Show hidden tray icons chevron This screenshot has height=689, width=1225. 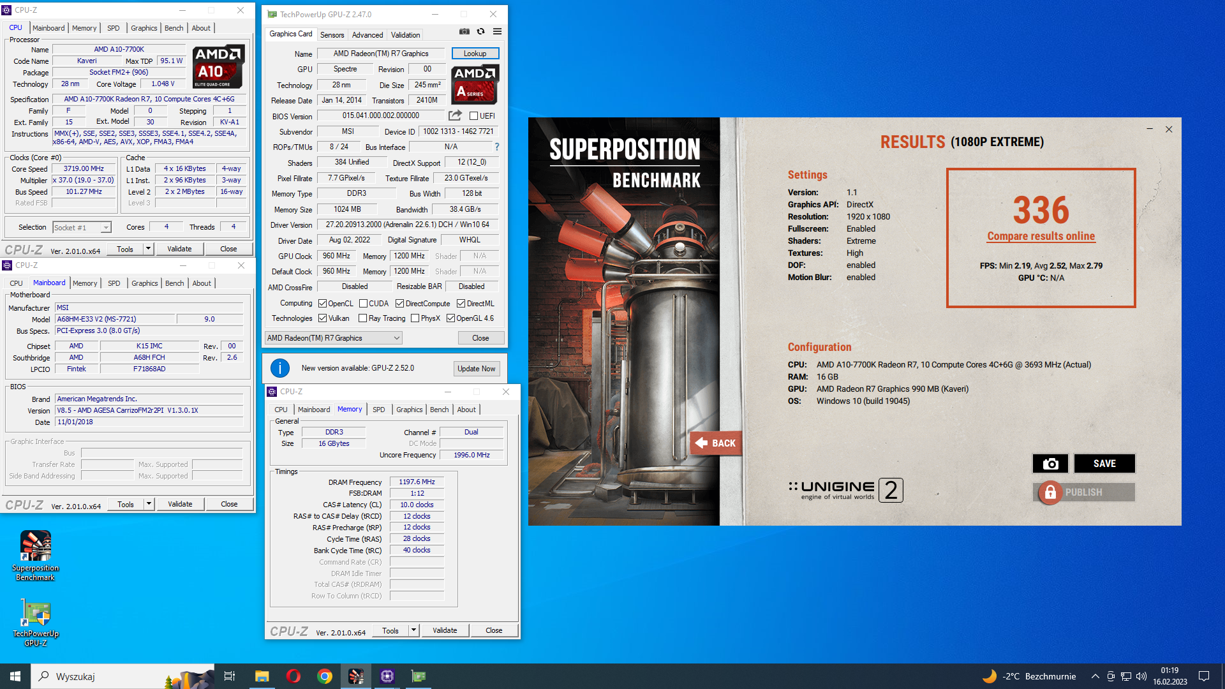click(x=1095, y=676)
